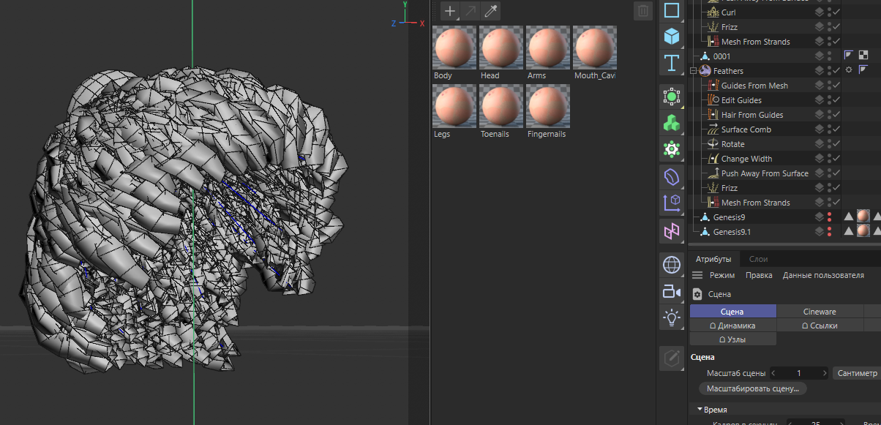Toggle visibility dots for Genesis9.1

829,232
